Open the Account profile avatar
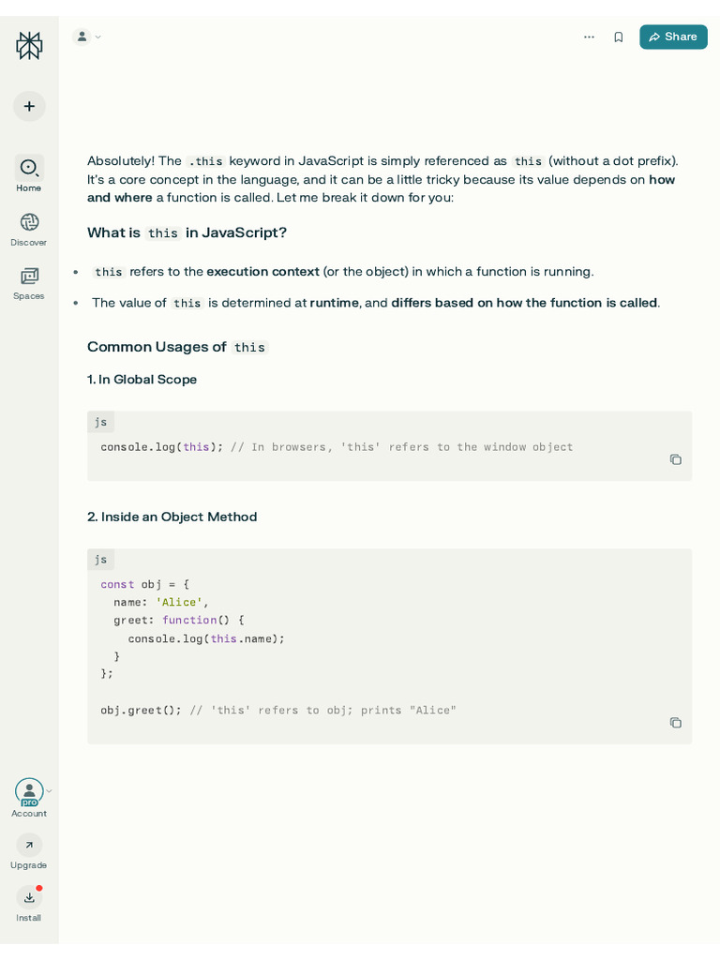Image resolution: width=720 pixels, height=960 pixels. (29, 792)
